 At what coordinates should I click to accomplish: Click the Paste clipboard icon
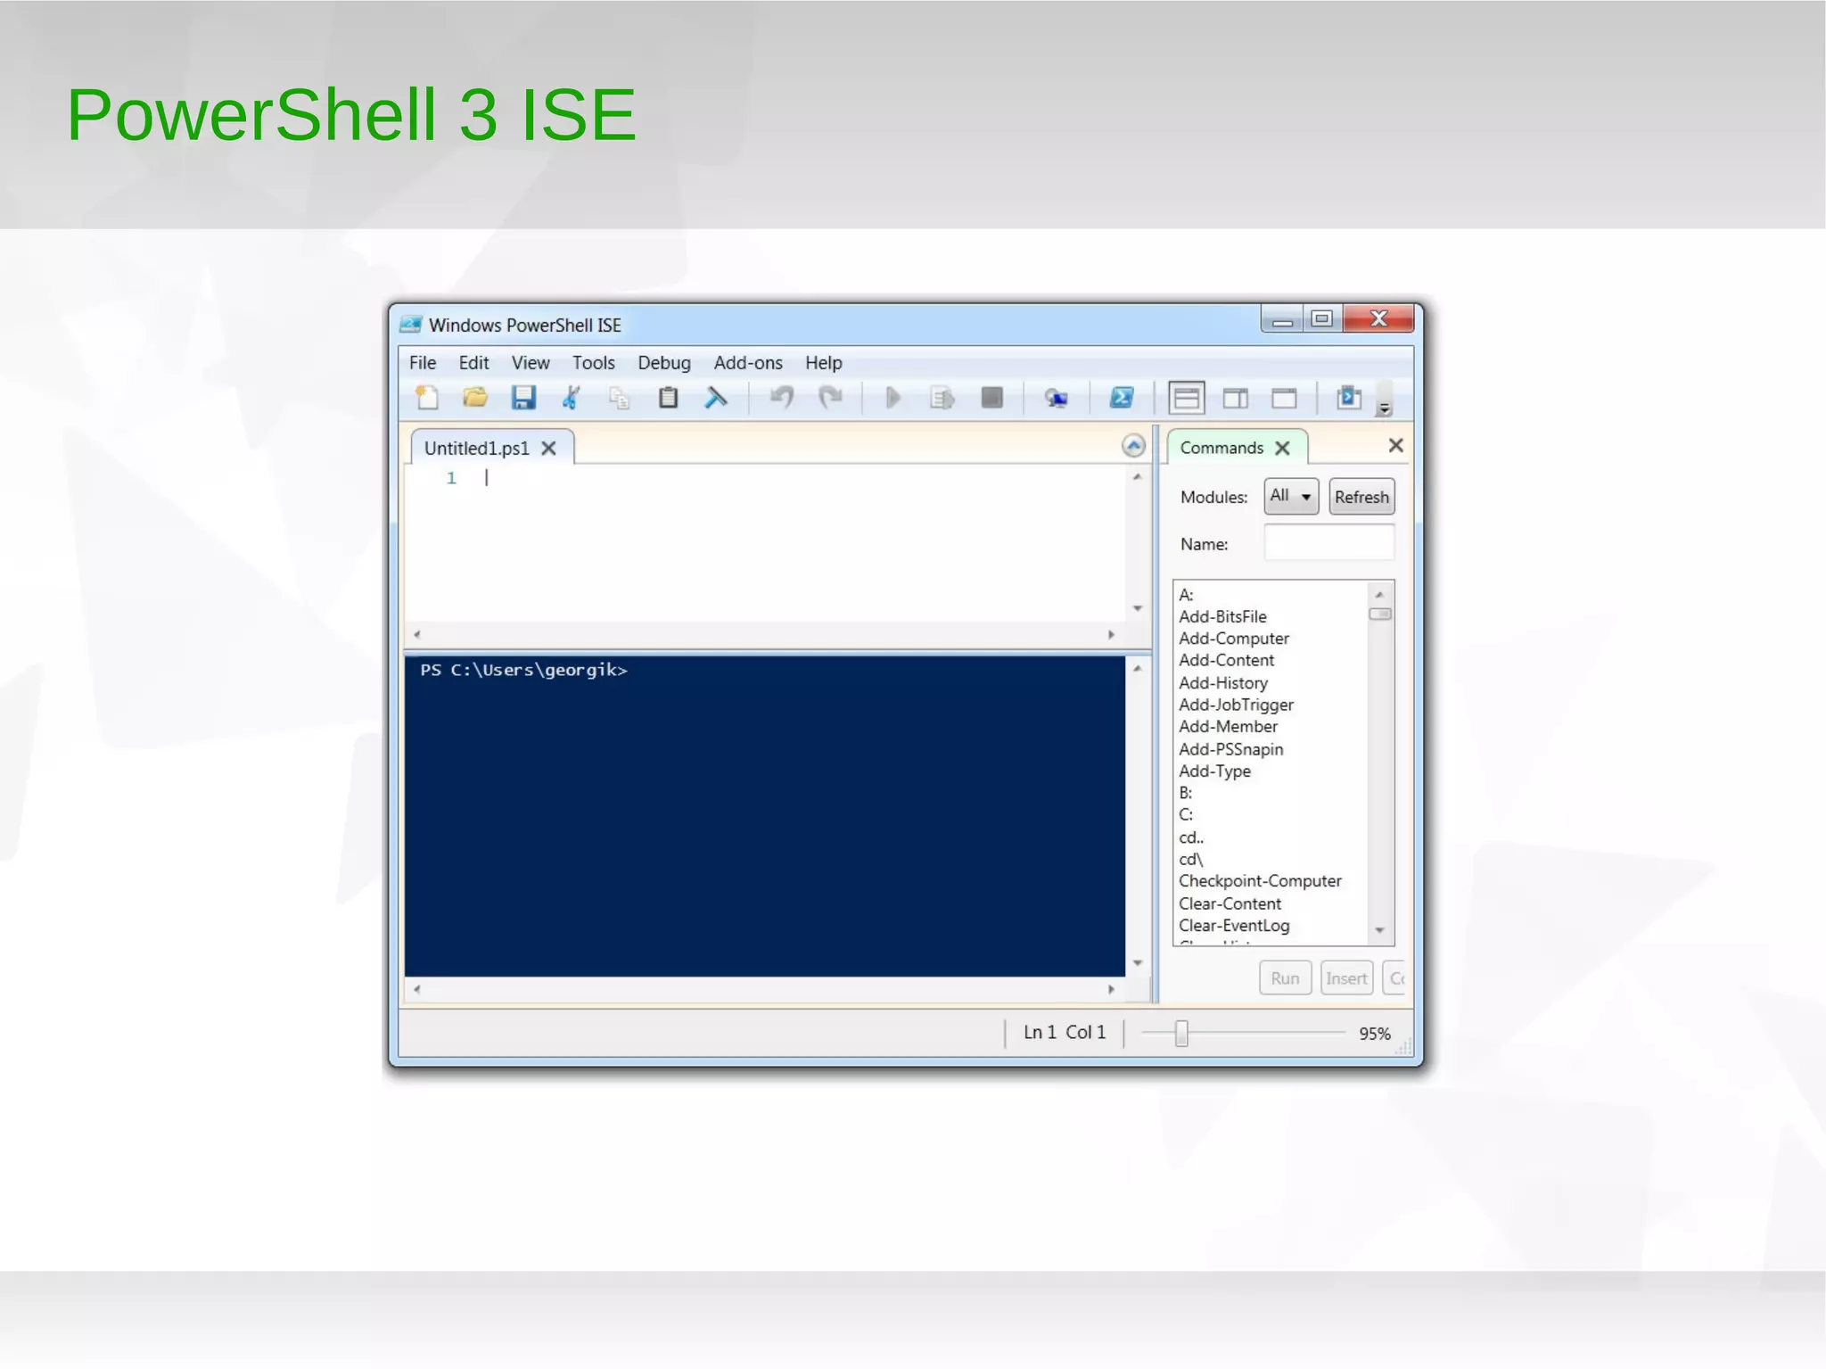[x=668, y=398]
